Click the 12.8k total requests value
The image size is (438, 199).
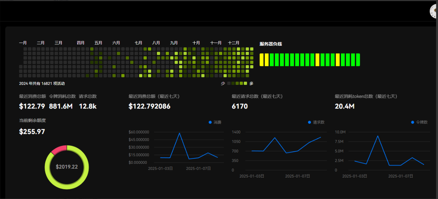click(x=88, y=106)
